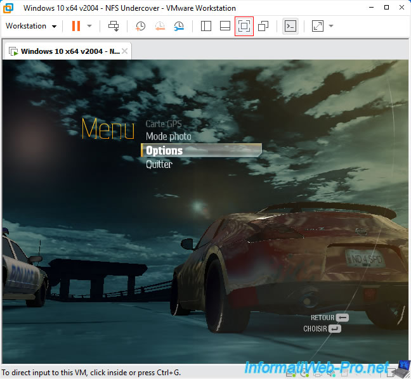The width and height of the screenshot is (411, 379).
Task: Maximize the VMware Workstation window
Action: (386, 8)
